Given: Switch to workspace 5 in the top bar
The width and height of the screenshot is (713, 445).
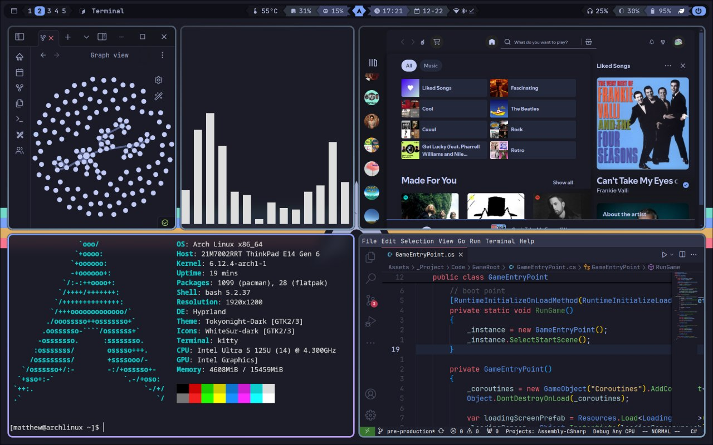Looking at the screenshot, I should (64, 11).
